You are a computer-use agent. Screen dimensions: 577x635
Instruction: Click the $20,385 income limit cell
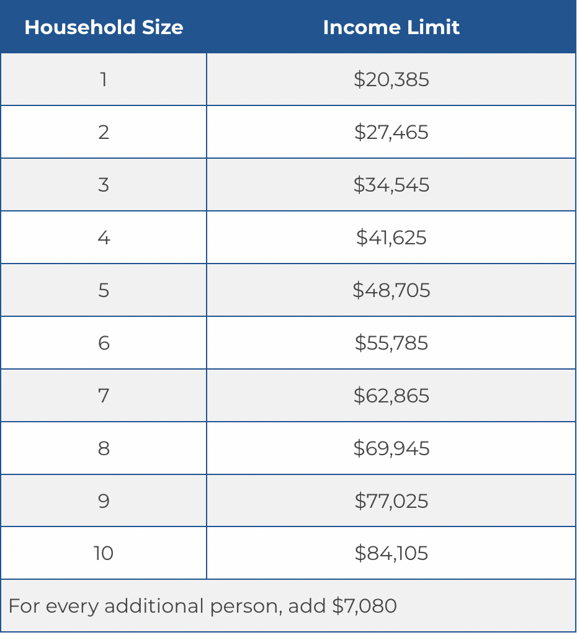(391, 79)
